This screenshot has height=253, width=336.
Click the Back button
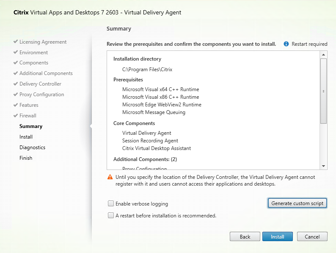[x=245, y=237]
